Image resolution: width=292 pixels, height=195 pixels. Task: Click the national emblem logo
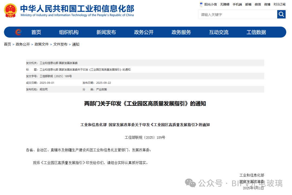[10, 11]
